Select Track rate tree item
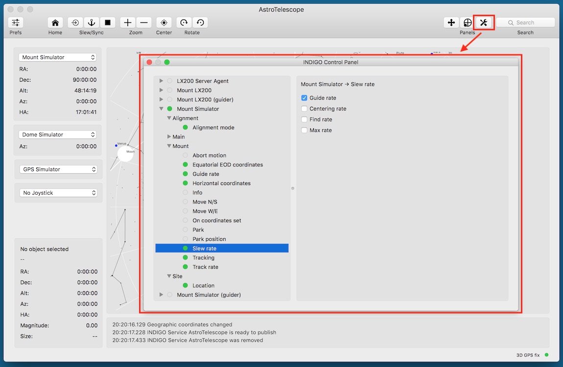Image resolution: width=563 pixels, height=367 pixels. click(206, 267)
